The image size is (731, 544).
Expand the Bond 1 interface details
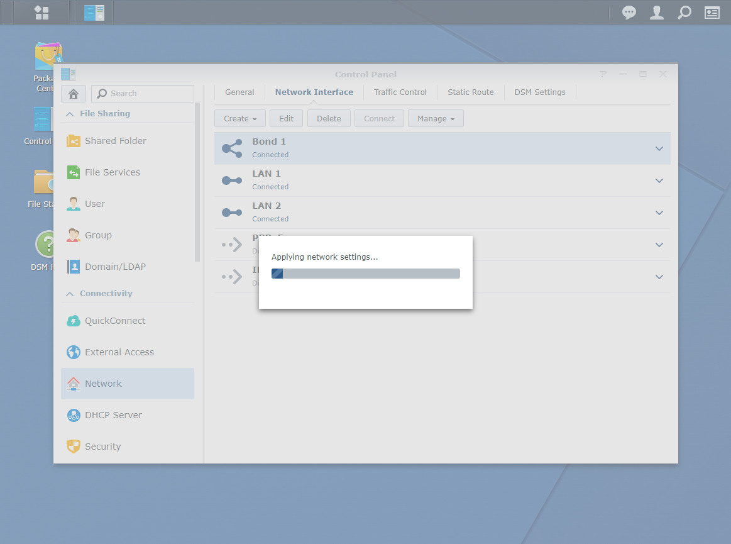tap(659, 149)
